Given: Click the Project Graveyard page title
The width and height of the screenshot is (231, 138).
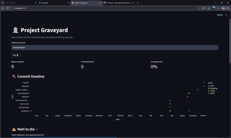Looking at the screenshot, I should (x=44, y=30).
